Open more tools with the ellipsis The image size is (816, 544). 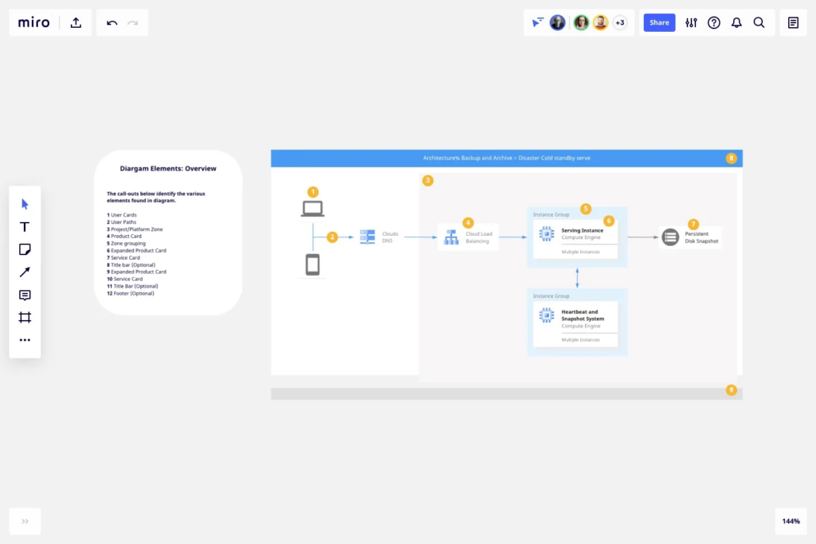coord(25,340)
